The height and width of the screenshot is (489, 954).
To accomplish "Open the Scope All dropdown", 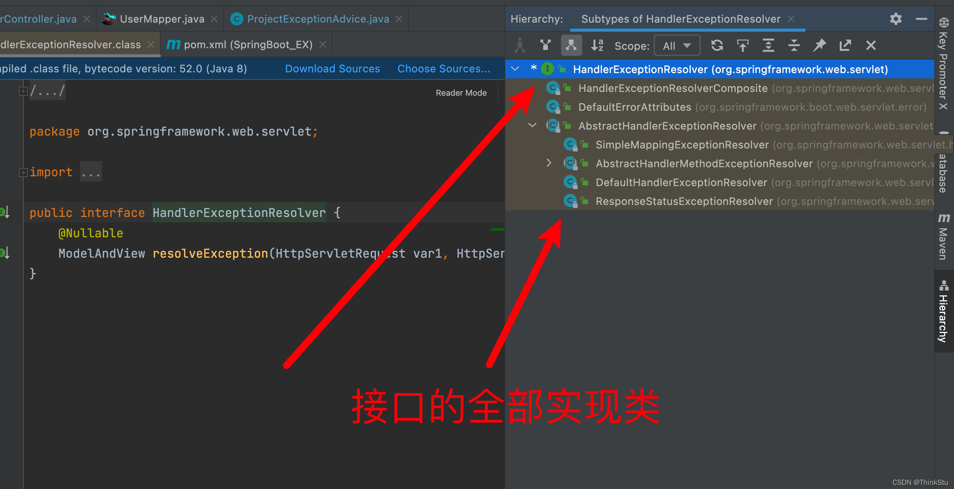I will click(x=677, y=46).
